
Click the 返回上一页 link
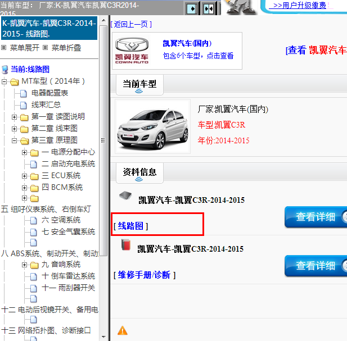[131, 24]
